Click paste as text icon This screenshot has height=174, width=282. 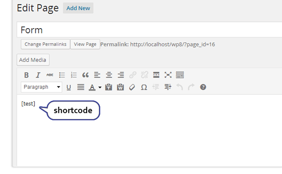109,87
